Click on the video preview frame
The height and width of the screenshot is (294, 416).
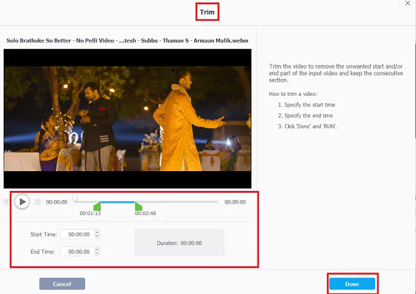pyautogui.click(x=127, y=119)
